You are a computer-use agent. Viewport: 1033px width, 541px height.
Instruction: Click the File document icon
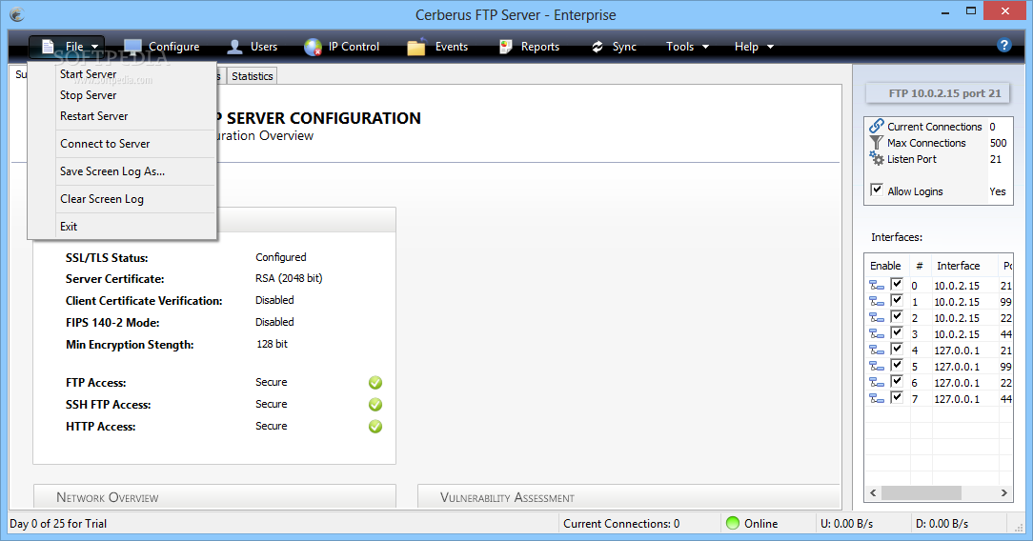(x=48, y=47)
